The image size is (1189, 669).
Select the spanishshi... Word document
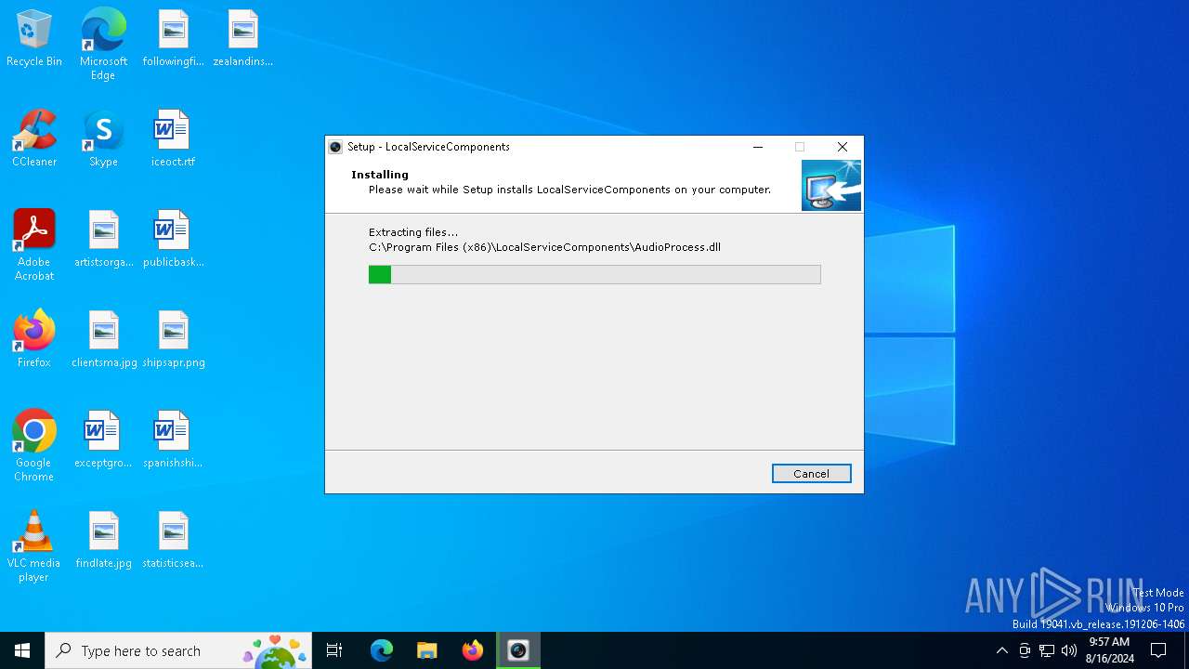pos(173,440)
